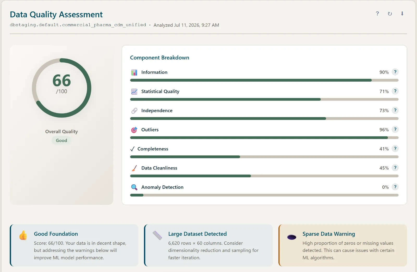Image resolution: width=417 pixels, height=272 pixels.
Task: Click the refresh analysis icon in header
Action: [390, 14]
